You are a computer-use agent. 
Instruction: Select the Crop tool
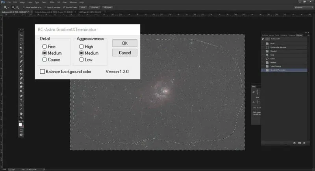click(21, 52)
